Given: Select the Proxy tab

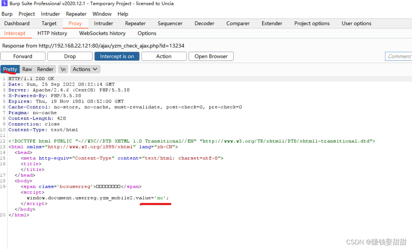Looking at the screenshot, I should (75, 23).
